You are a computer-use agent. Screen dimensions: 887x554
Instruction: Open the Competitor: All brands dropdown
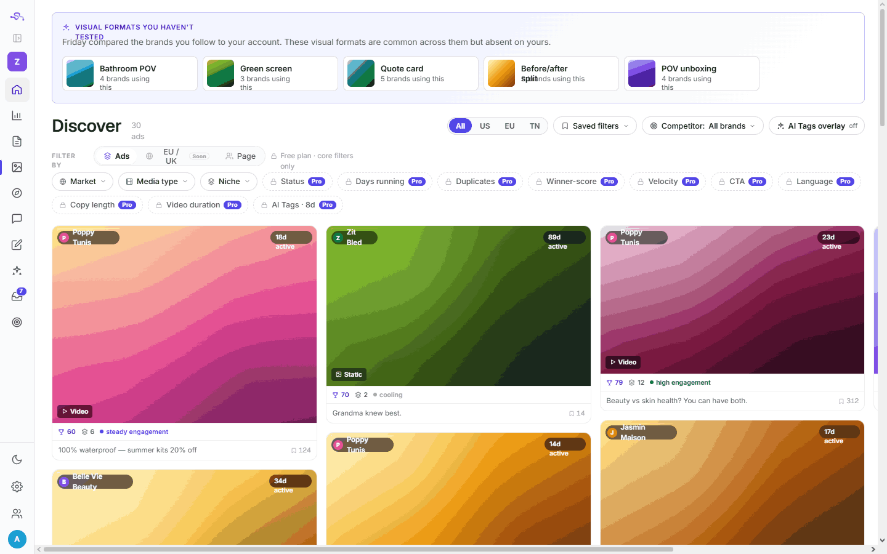(703, 126)
